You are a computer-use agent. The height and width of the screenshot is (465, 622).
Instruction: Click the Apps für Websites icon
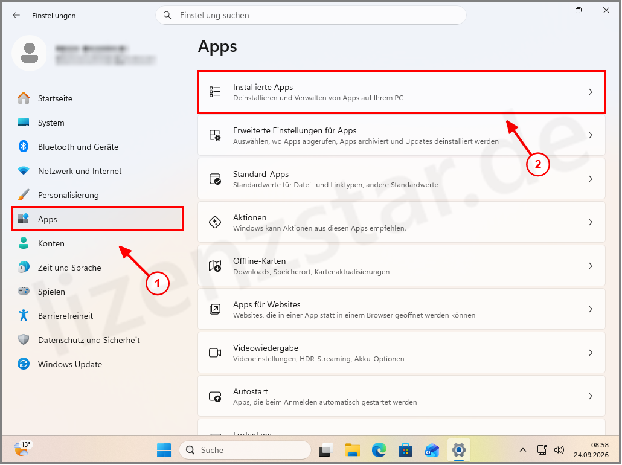pos(215,309)
